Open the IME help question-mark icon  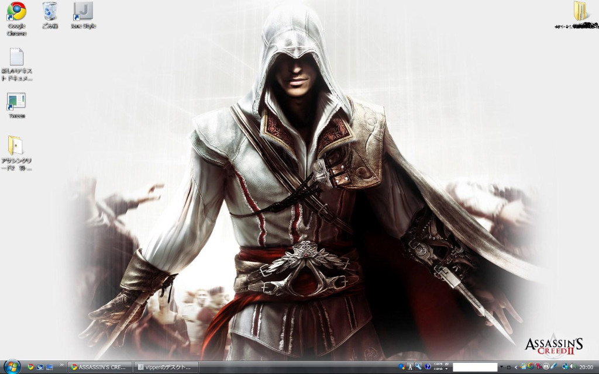tap(428, 367)
